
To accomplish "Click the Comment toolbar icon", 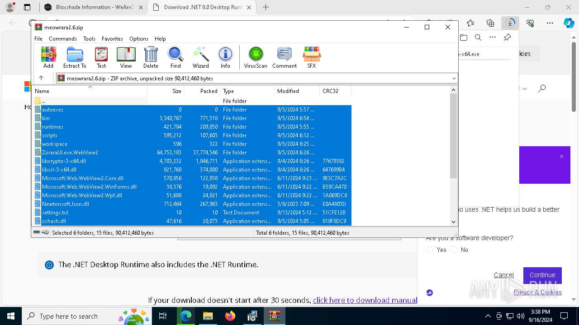I will click(285, 57).
